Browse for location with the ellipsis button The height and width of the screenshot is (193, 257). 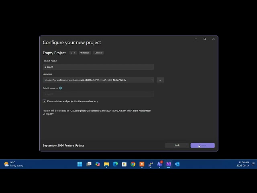(160, 80)
